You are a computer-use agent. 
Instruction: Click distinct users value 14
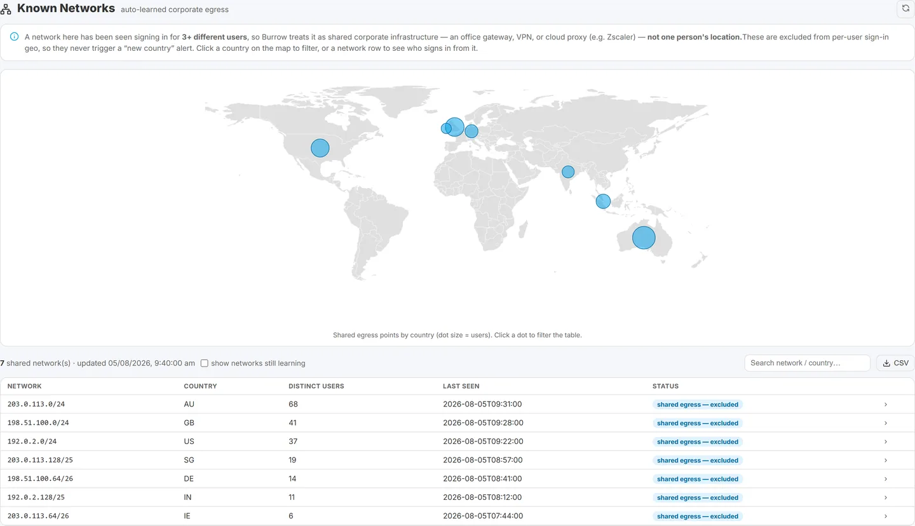[293, 479]
